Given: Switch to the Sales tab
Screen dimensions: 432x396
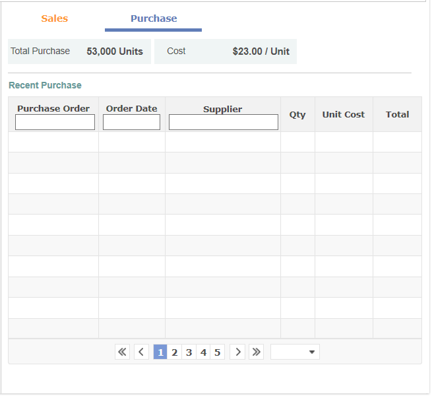Looking at the screenshot, I should click(x=55, y=18).
